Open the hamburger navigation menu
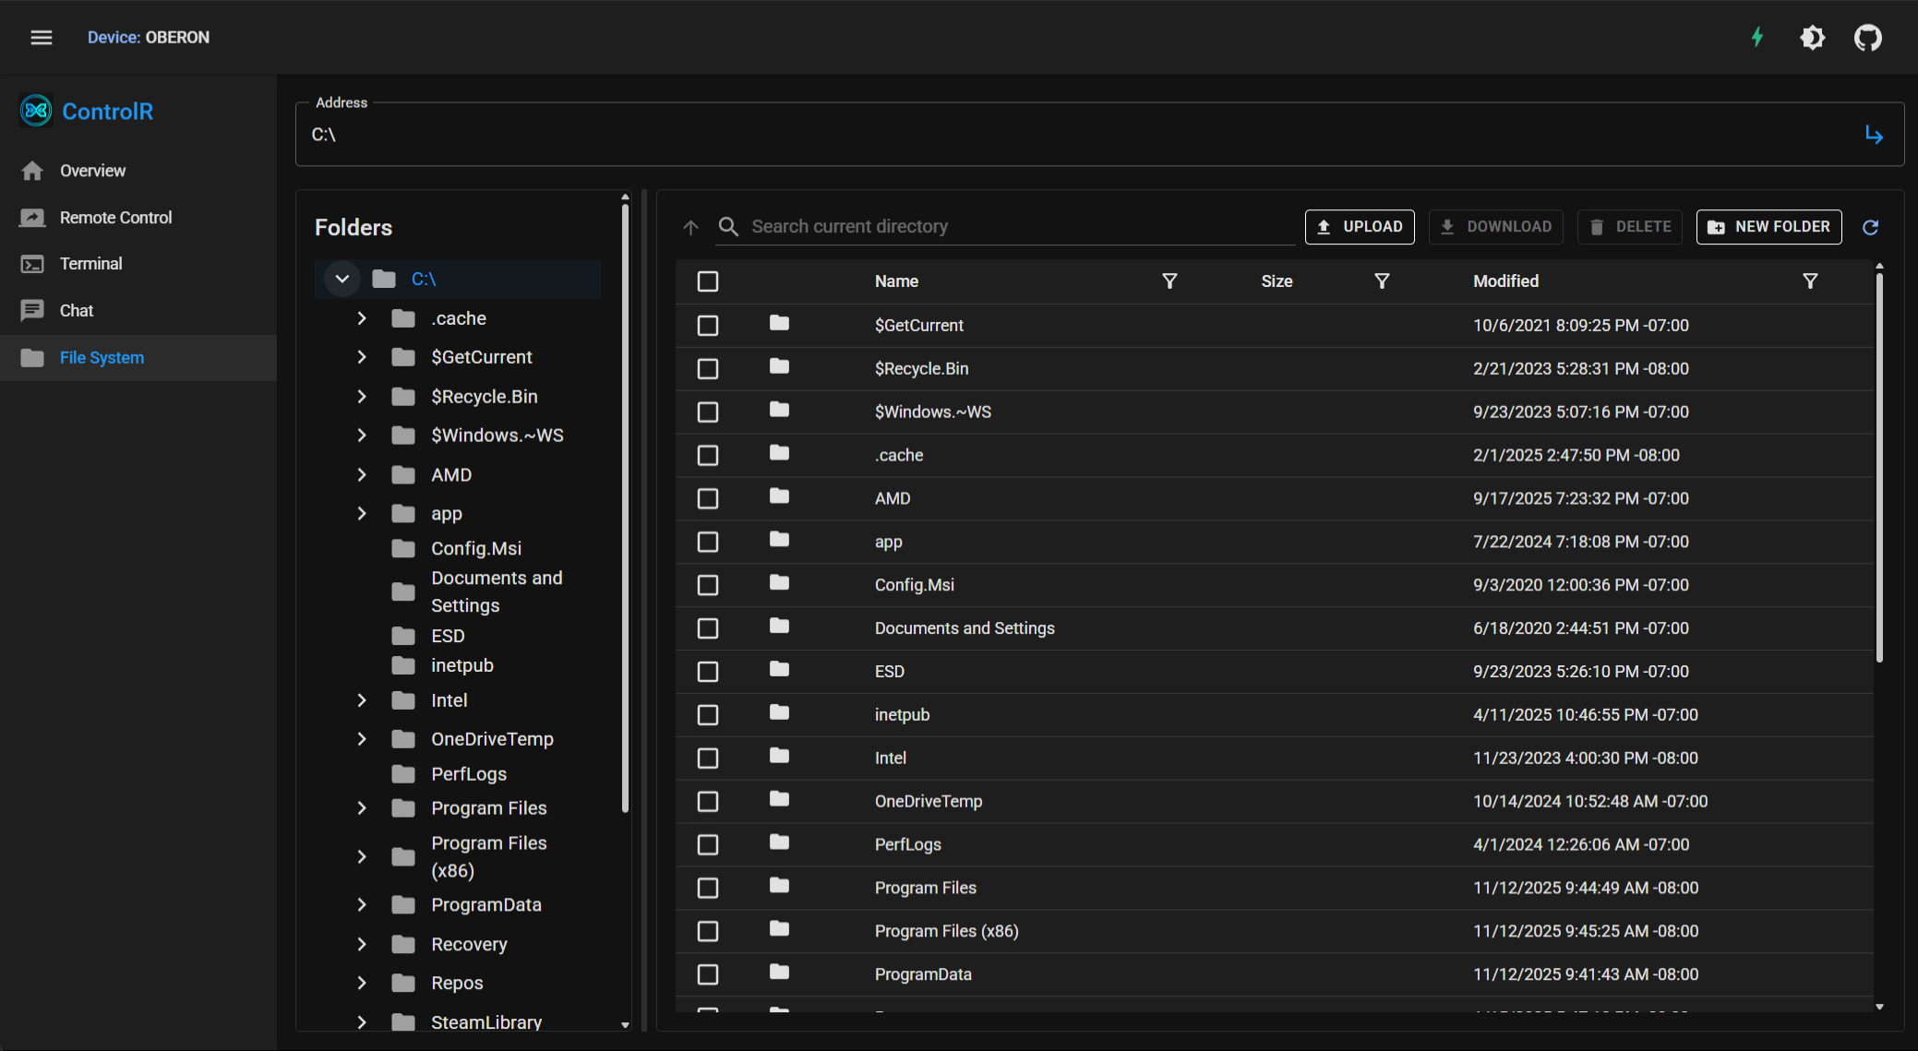Screen dimensions: 1918x1051 tap(42, 38)
